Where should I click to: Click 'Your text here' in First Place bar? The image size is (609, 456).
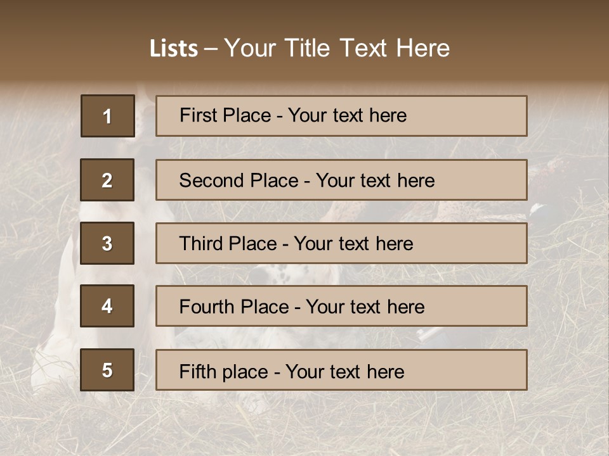pos(347,115)
